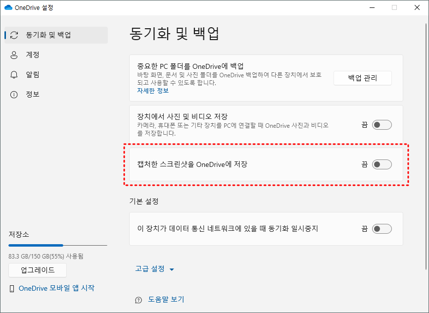
Task: Click the person icon beside 계정
Action: [14, 55]
